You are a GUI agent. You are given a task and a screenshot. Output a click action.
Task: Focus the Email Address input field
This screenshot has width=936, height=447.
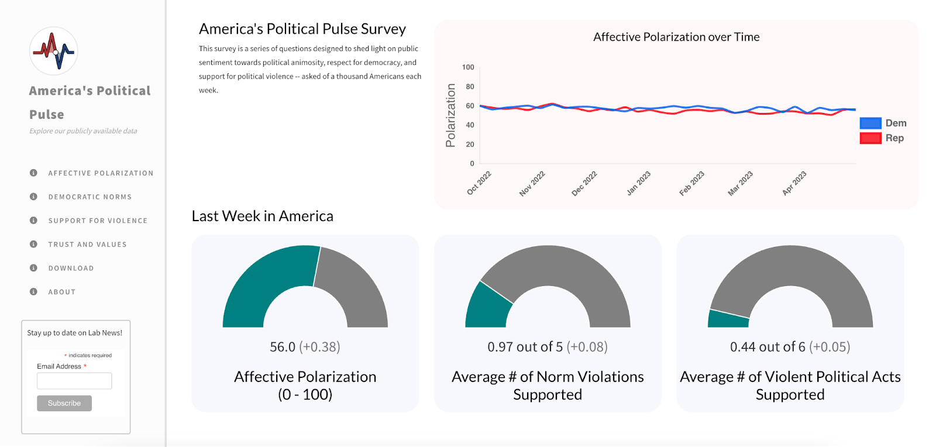tap(74, 381)
